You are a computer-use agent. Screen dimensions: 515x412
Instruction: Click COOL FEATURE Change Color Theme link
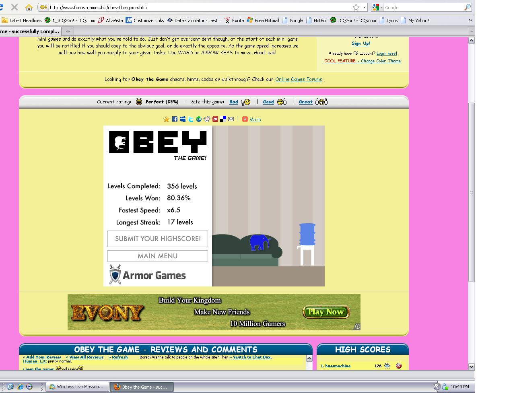point(363,61)
